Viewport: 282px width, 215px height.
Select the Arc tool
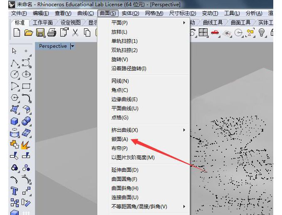tap(15, 86)
